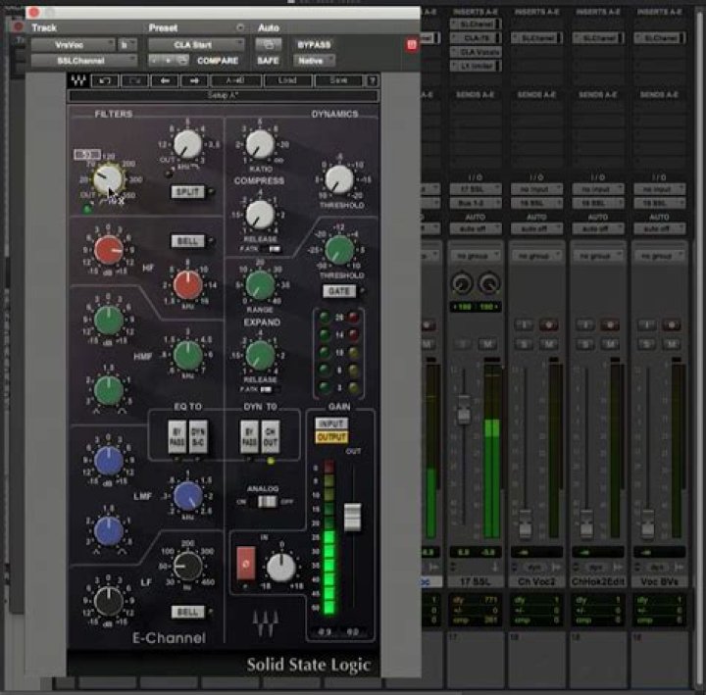The height and width of the screenshot is (695, 706).
Task: Click the undo arrow in Waves toolbar
Action: point(105,80)
